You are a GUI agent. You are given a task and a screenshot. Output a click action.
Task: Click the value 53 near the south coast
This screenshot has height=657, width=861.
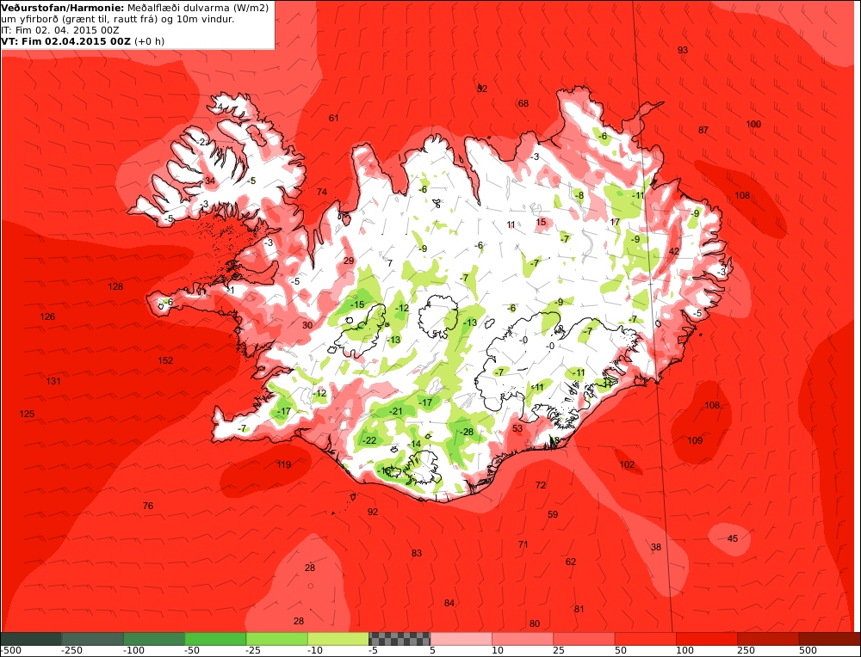coord(517,428)
